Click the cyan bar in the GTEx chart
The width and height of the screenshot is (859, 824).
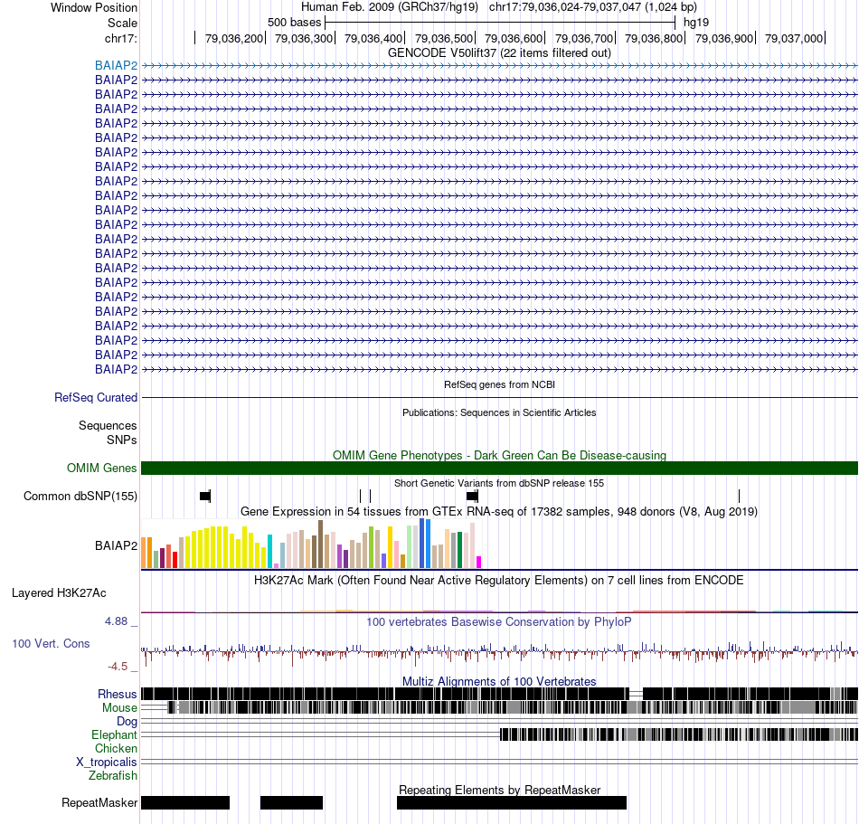(269, 551)
